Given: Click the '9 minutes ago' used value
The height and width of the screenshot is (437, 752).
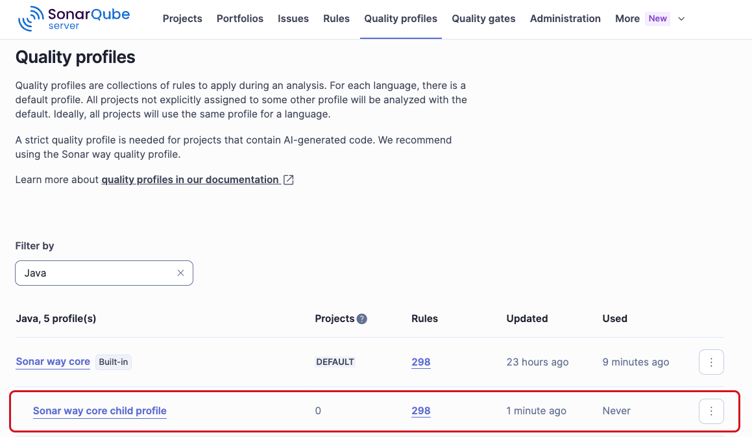Looking at the screenshot, I should (x=635, y=362).
